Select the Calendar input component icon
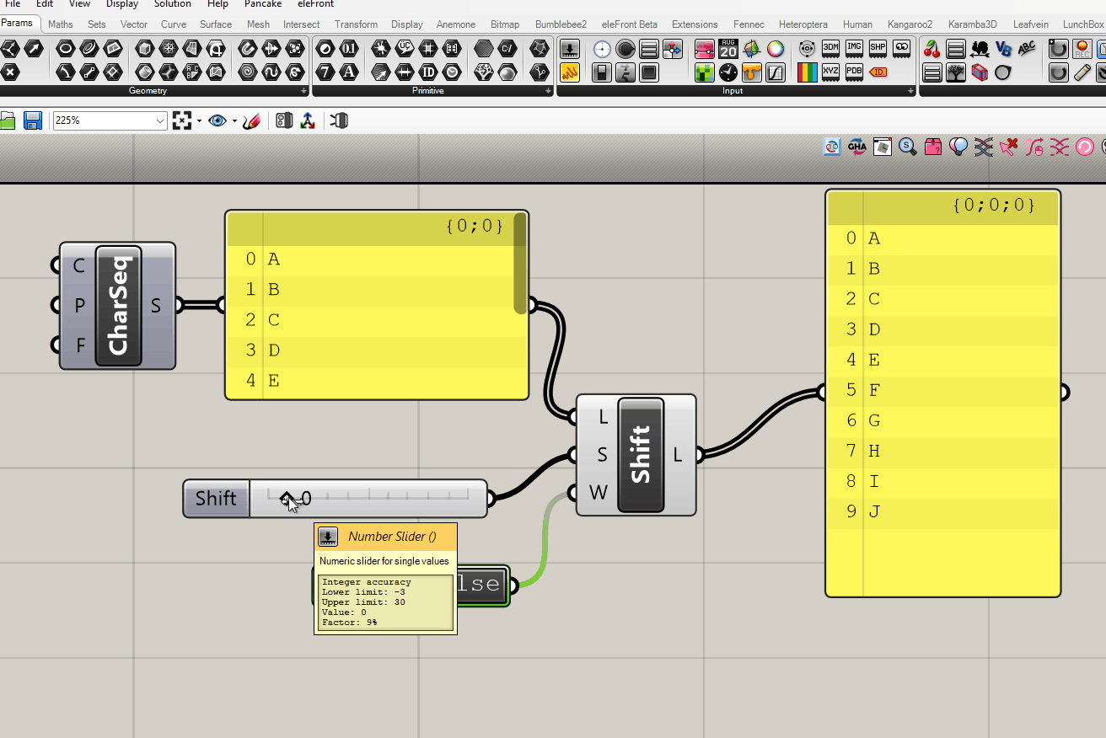This screenshot has height=738, width=1106. tap(727, 49)
